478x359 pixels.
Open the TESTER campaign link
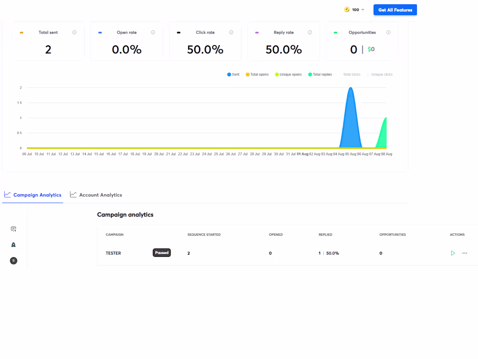[113, 253]
